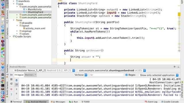This screenshot has width=184, height=103.
Task: Open Google Chrome from the dock
Action: coord(3,82)
